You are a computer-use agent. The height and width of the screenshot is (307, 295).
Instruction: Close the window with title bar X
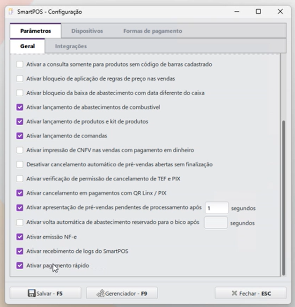[x=280, y=12]
